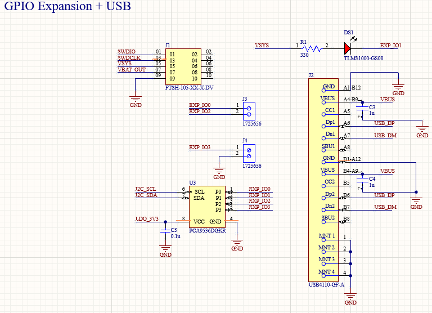Image resolution: width=432 pixels, height=313 pixels.
Task: Select the VSYS net label feeding R1
Action: click(262, 46)
